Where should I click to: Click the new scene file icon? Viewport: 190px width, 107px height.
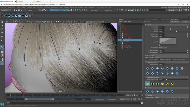tap(14, 10)
